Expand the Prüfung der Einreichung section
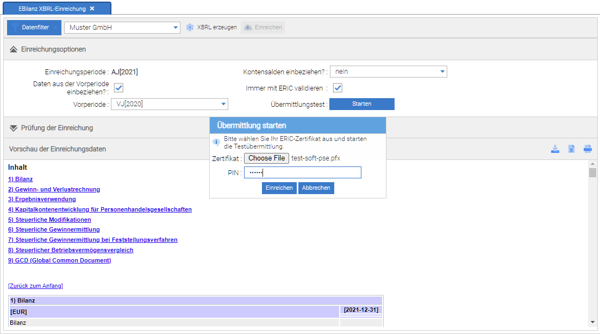Viewport: 600px width, 334px height. click(14, 128)
